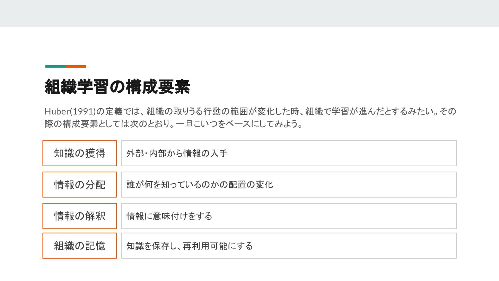Click the description 情報に意味付けをする
The image size is (499, 281).
pyautogui.click(x=169, y=216)
